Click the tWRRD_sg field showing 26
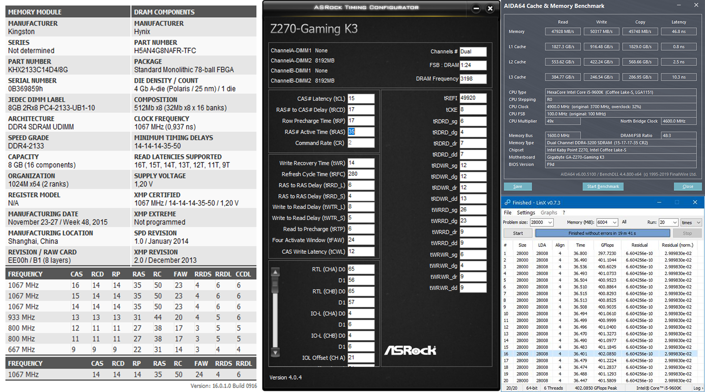 pos(473,210)
